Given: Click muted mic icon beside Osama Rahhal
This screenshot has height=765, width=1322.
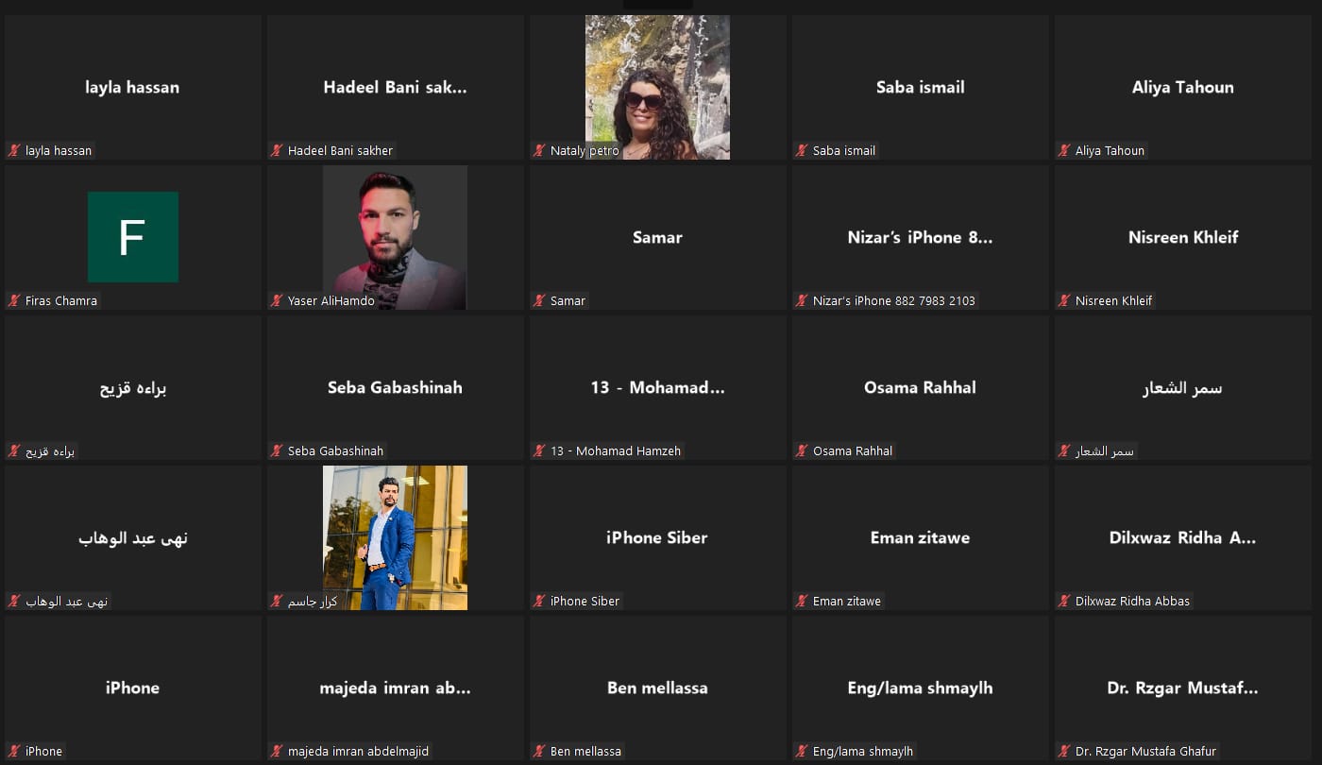Looking at the screenshot, I should tap(802, 450).
